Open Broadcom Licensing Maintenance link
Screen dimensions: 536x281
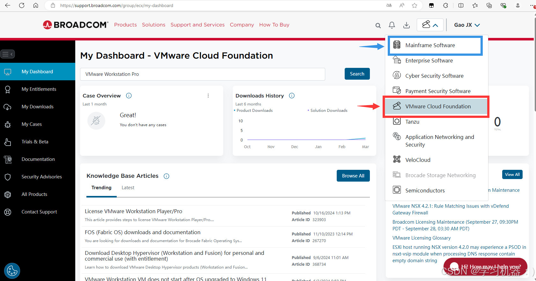click(455, 225)
